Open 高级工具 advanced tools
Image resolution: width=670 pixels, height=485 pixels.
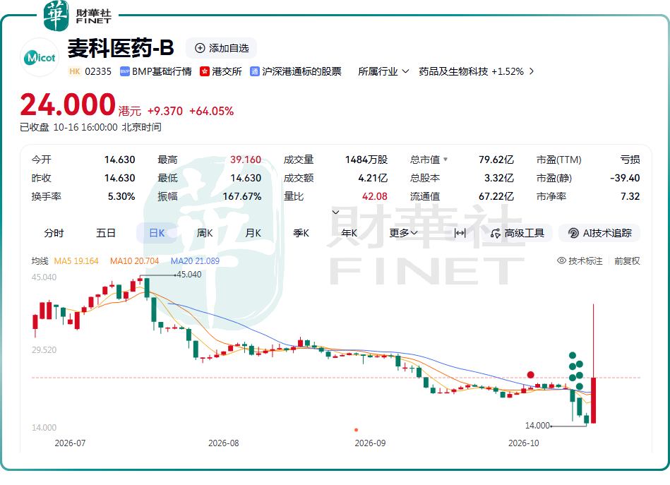(x=517, y=233)
